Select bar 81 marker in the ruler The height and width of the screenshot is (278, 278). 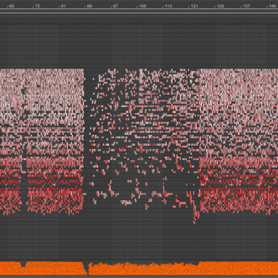[63, 6]
